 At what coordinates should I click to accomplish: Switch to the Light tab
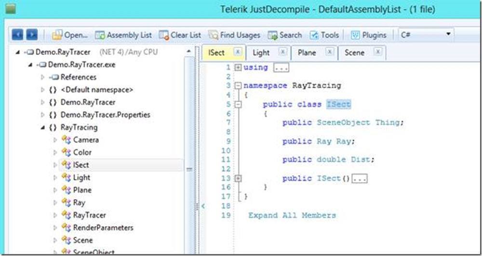(x=261, y=53)
